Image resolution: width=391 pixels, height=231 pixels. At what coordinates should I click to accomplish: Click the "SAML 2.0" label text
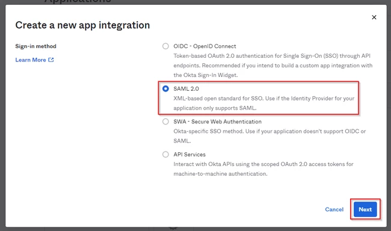186,88
